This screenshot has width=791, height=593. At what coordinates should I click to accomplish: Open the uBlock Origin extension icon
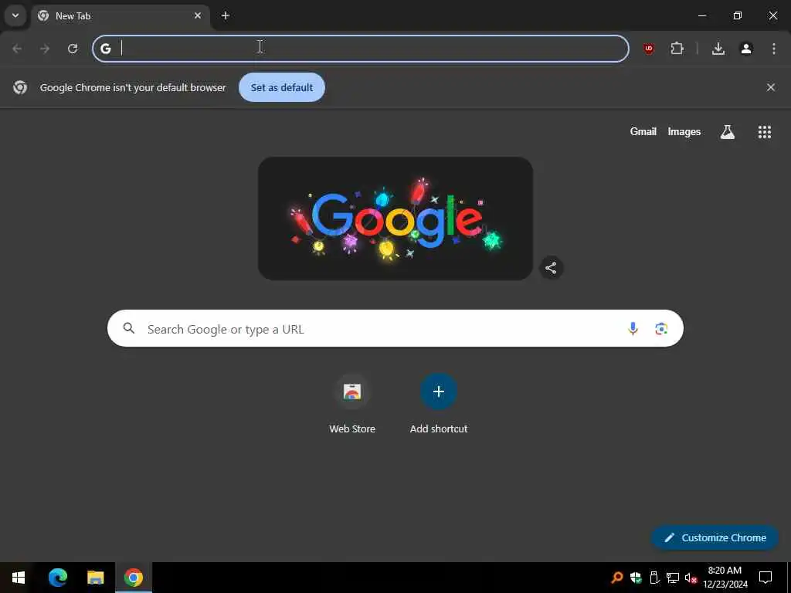coord(649,49)
